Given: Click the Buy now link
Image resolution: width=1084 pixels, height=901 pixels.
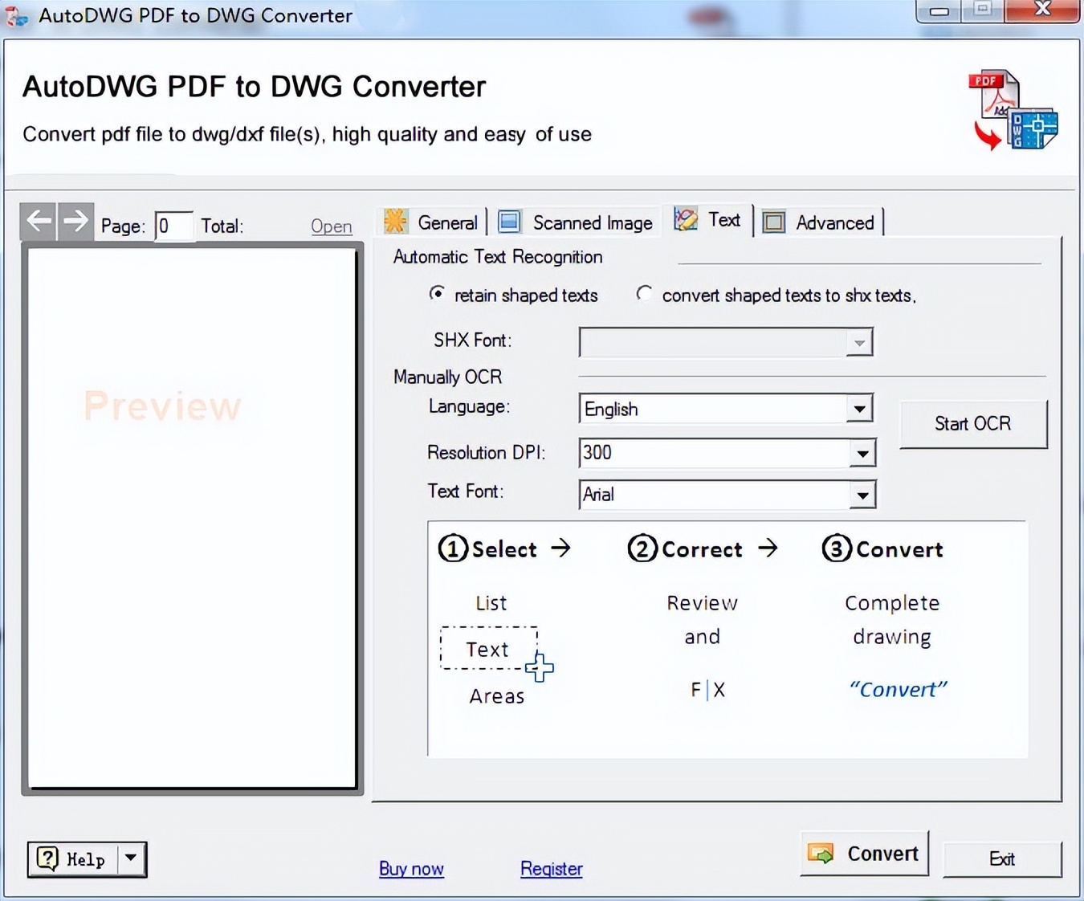Looking at the screenshot, I should click(411, 869).
